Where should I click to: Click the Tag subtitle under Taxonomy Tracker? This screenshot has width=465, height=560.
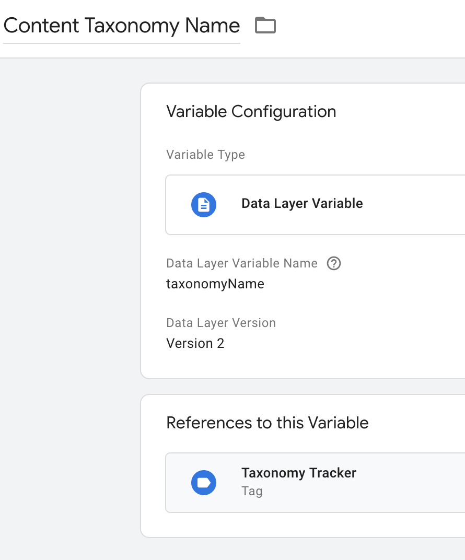[x=252, y=491]
